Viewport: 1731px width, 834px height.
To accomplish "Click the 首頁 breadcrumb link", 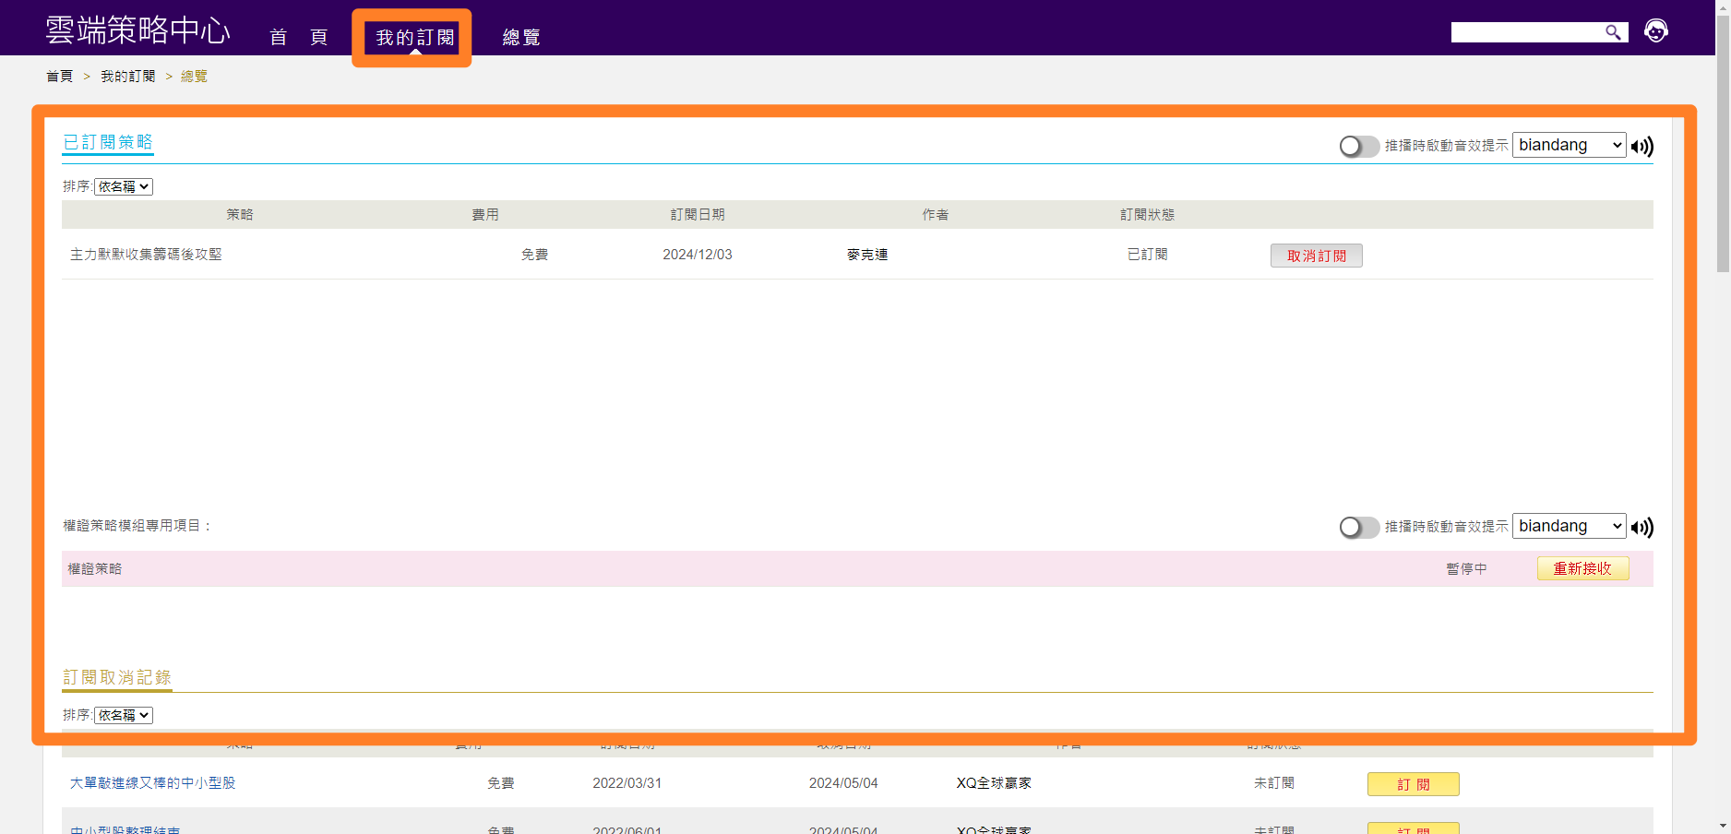I will 59,77.
